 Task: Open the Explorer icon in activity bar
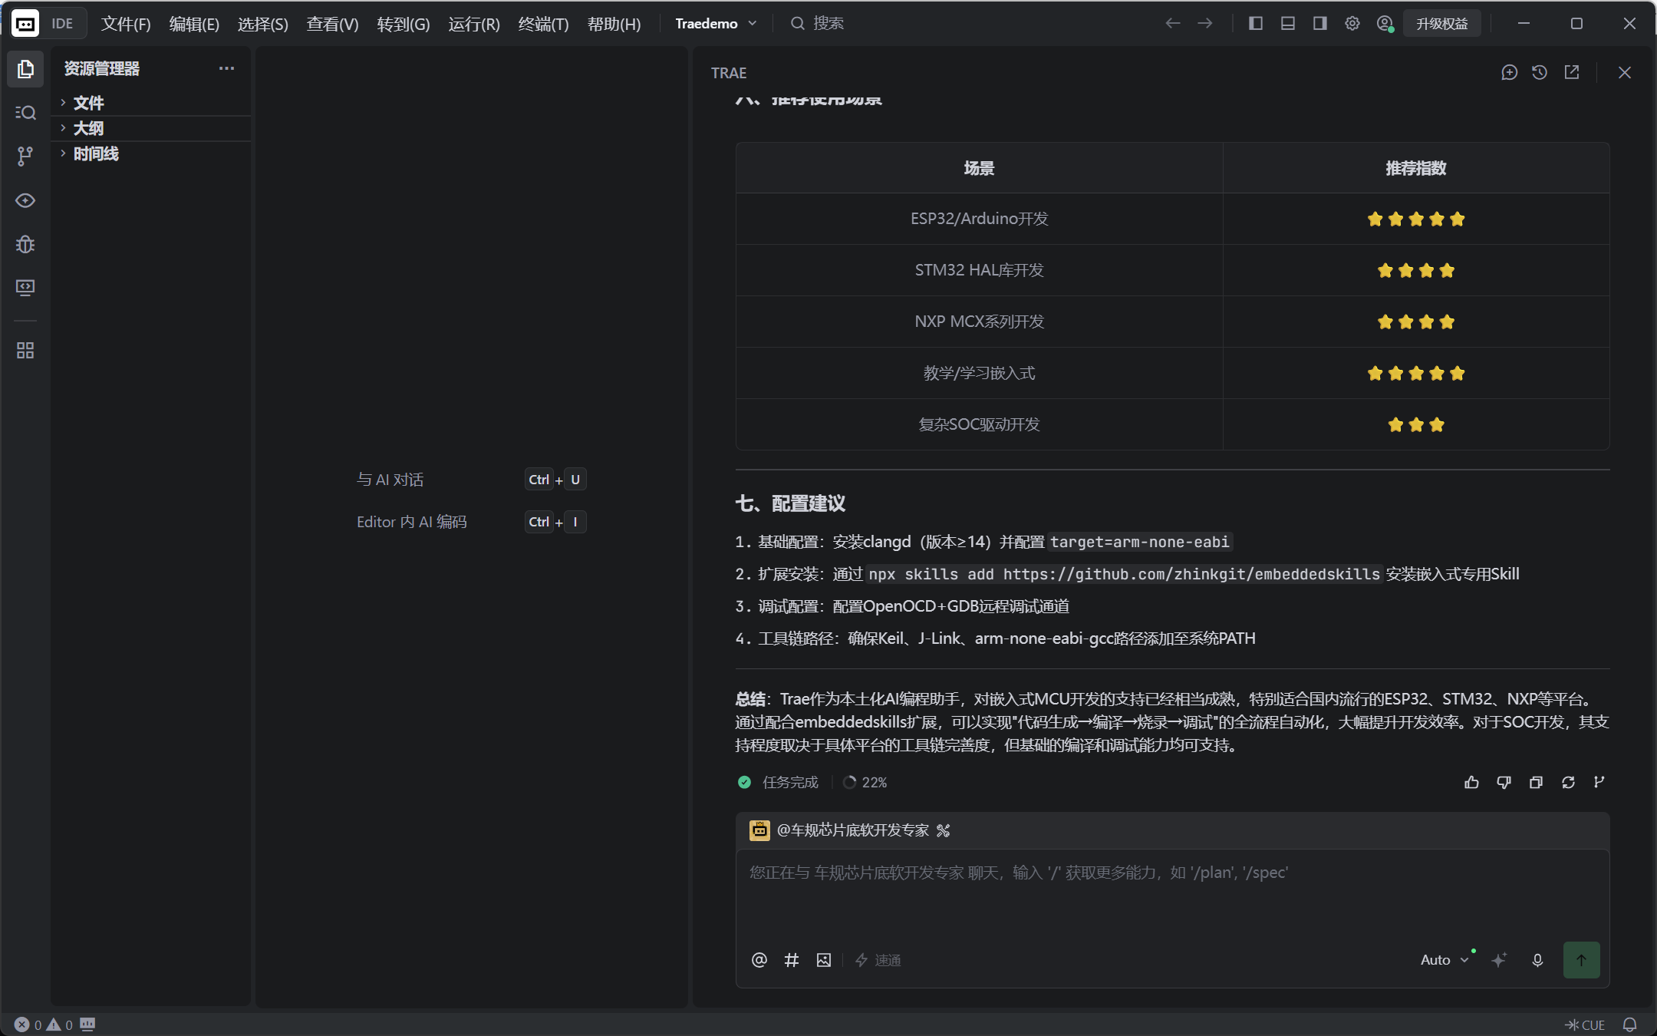pyautogui.click(x=25, y=69)
